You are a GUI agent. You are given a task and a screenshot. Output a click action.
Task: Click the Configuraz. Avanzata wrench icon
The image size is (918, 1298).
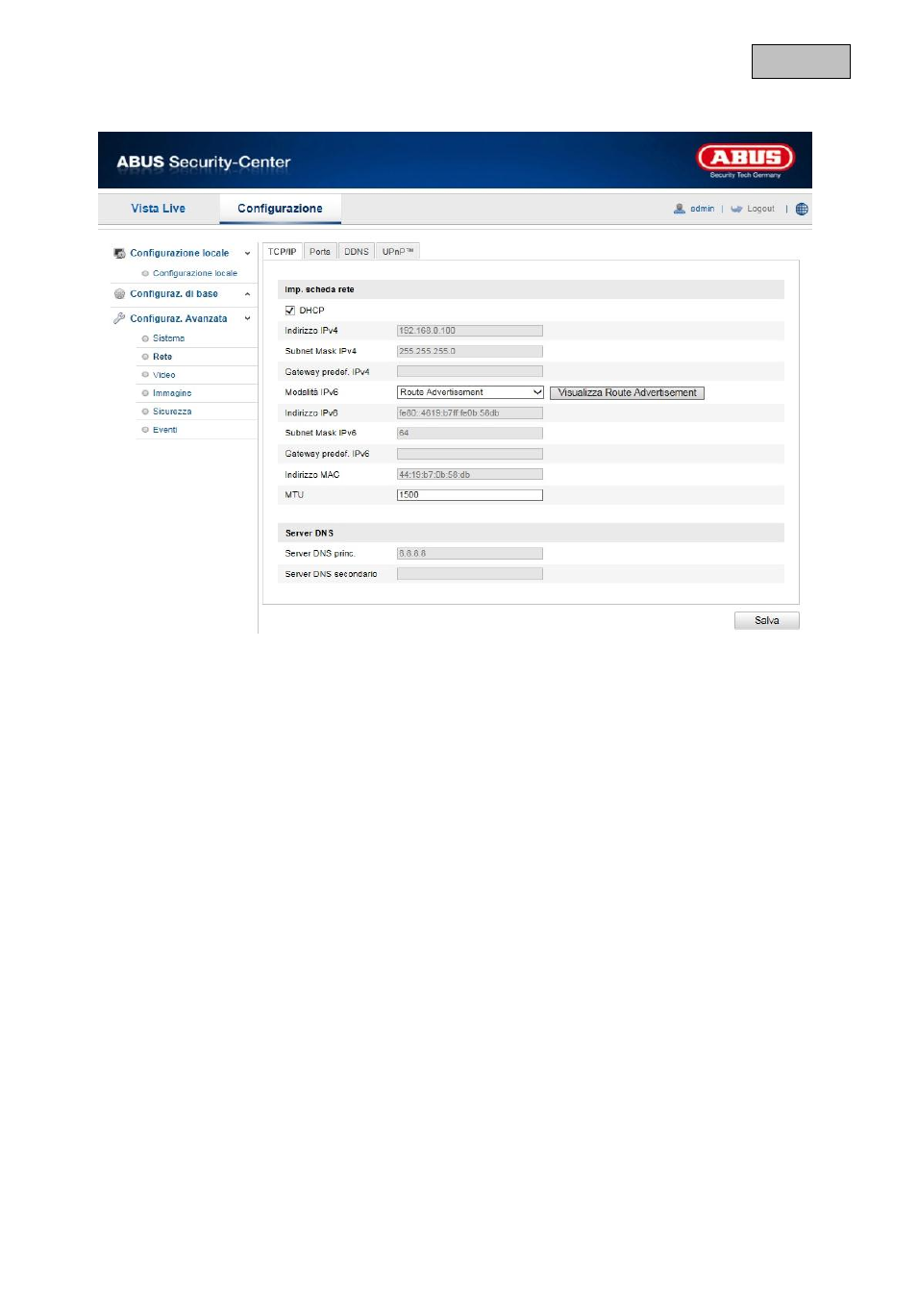click(119, 318)
